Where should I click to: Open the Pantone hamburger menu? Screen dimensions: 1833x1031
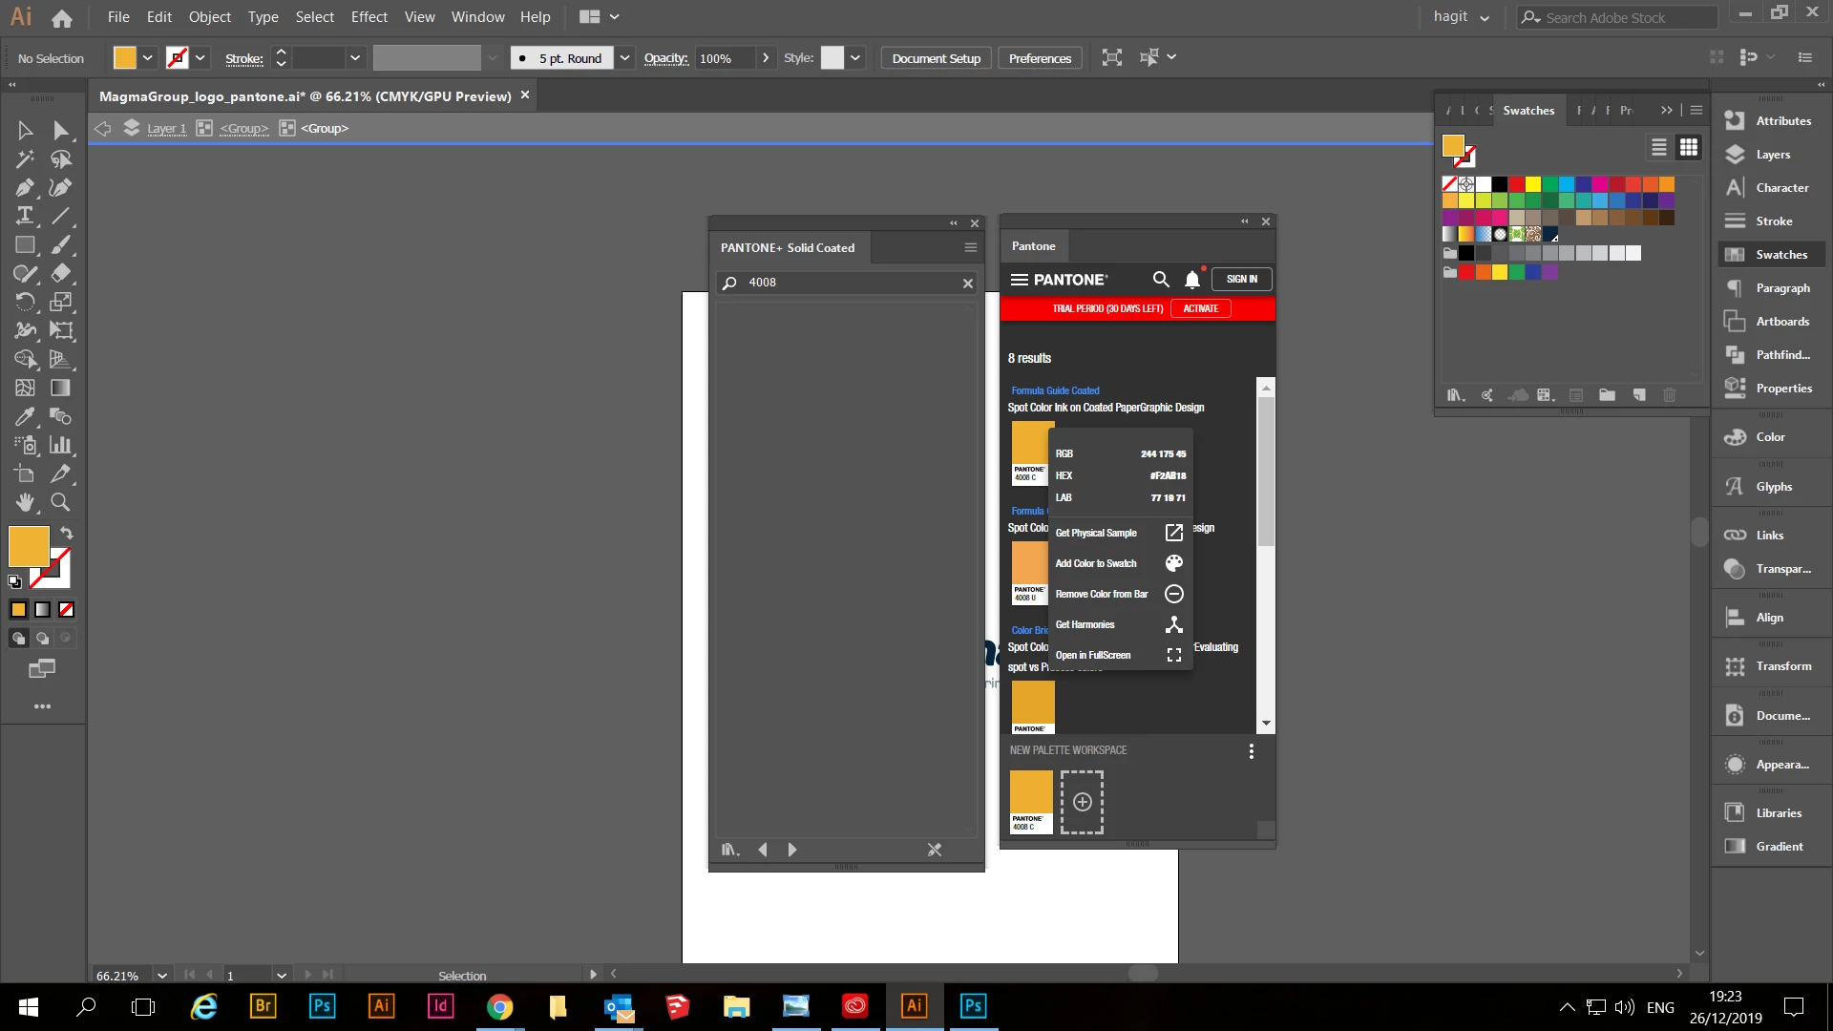point(1020,280)
